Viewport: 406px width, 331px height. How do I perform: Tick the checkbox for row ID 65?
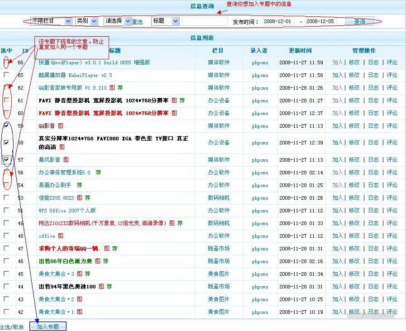click(x=6, y=75)
